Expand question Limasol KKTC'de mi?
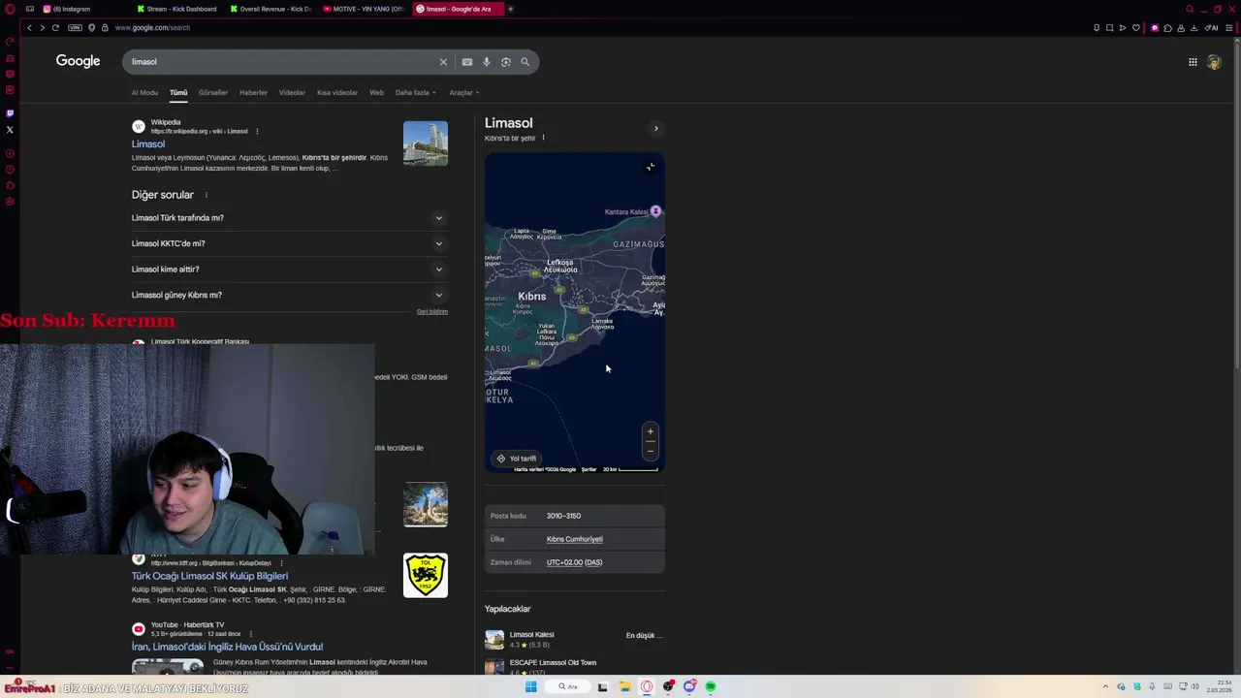Image resolution: width=1241 pixels, height=698 pixels. tap(288, 244)
